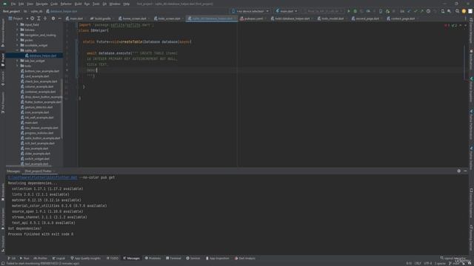Open Project panel settings gear
Viewport: 474px width, 266px height.
click(x=53, y=18)
